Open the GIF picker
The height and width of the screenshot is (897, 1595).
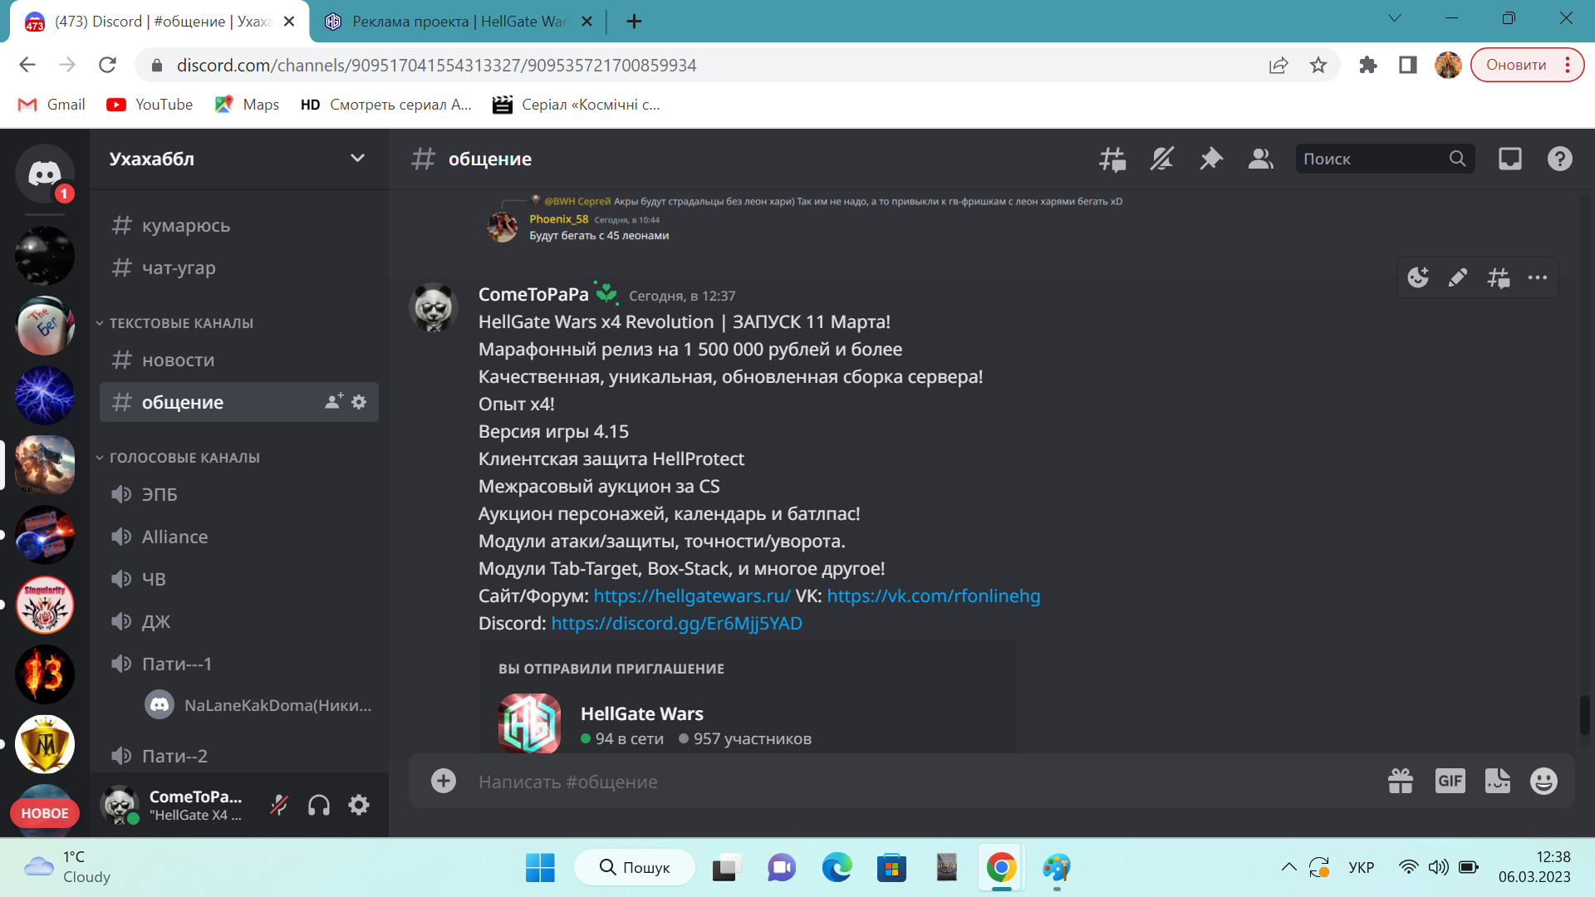click(x=1450, y=781)
